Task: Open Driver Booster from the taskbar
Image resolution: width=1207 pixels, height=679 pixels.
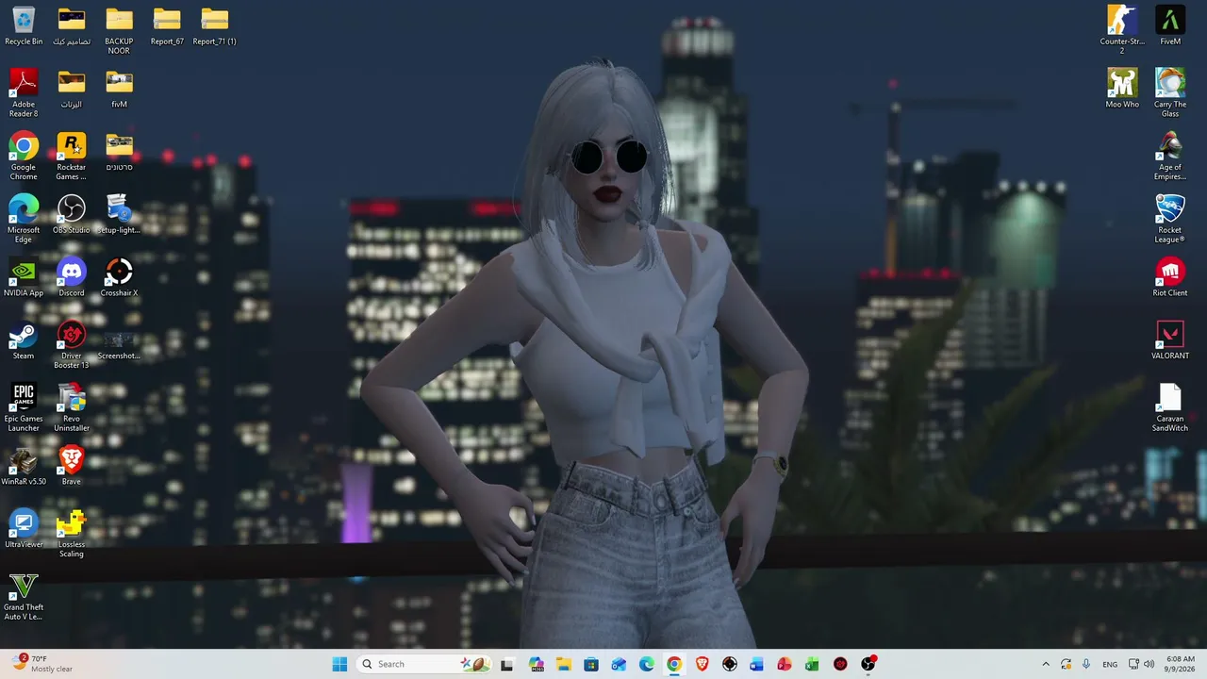Action: (x=840, y=664)
